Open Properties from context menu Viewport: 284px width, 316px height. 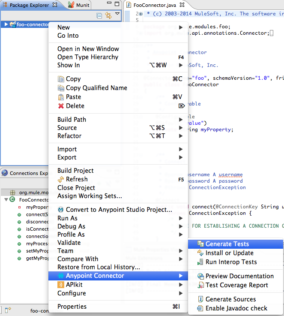72,307
